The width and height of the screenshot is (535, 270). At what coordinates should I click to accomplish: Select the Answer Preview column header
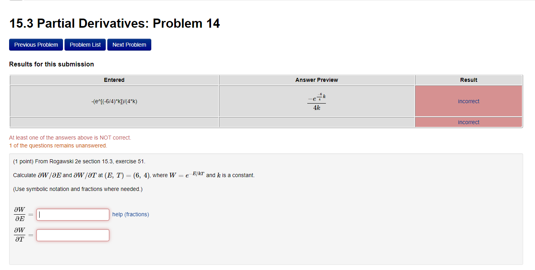(316, 79)
